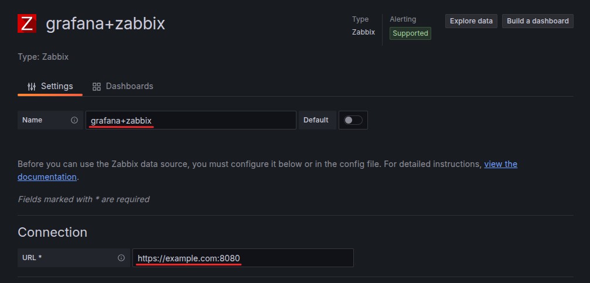This screenshot has height=283, width=590.
Task: Toggle the Default data source switch
Action: pyautogui.click(x=353, y=120)
